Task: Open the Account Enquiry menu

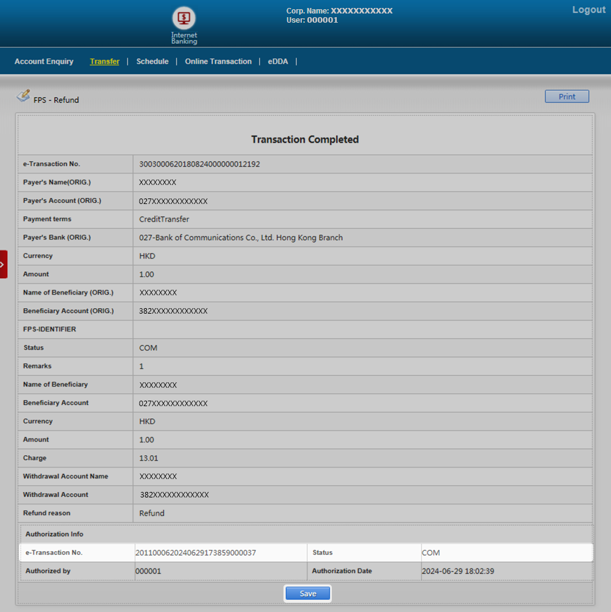Action: coord(44,61)
